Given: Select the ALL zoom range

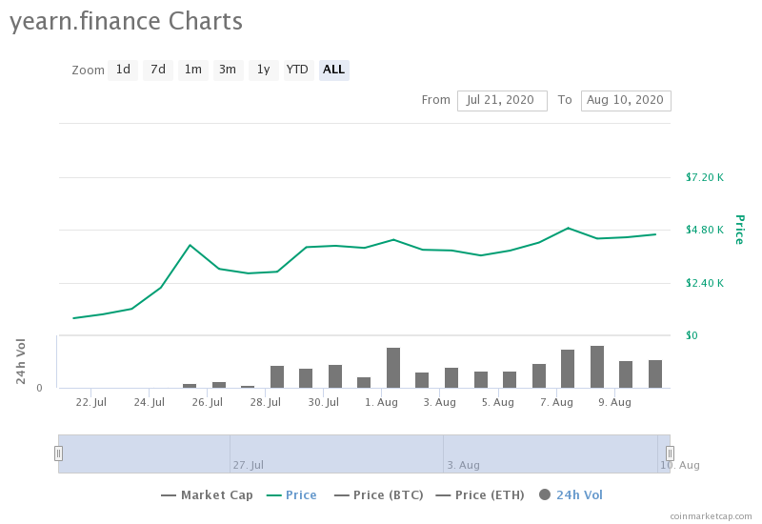Looking at the screenshot, I should [334, 70].
